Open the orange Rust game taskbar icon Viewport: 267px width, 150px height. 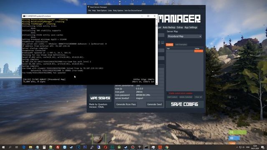pyautogui.click(x=160, y=147)
